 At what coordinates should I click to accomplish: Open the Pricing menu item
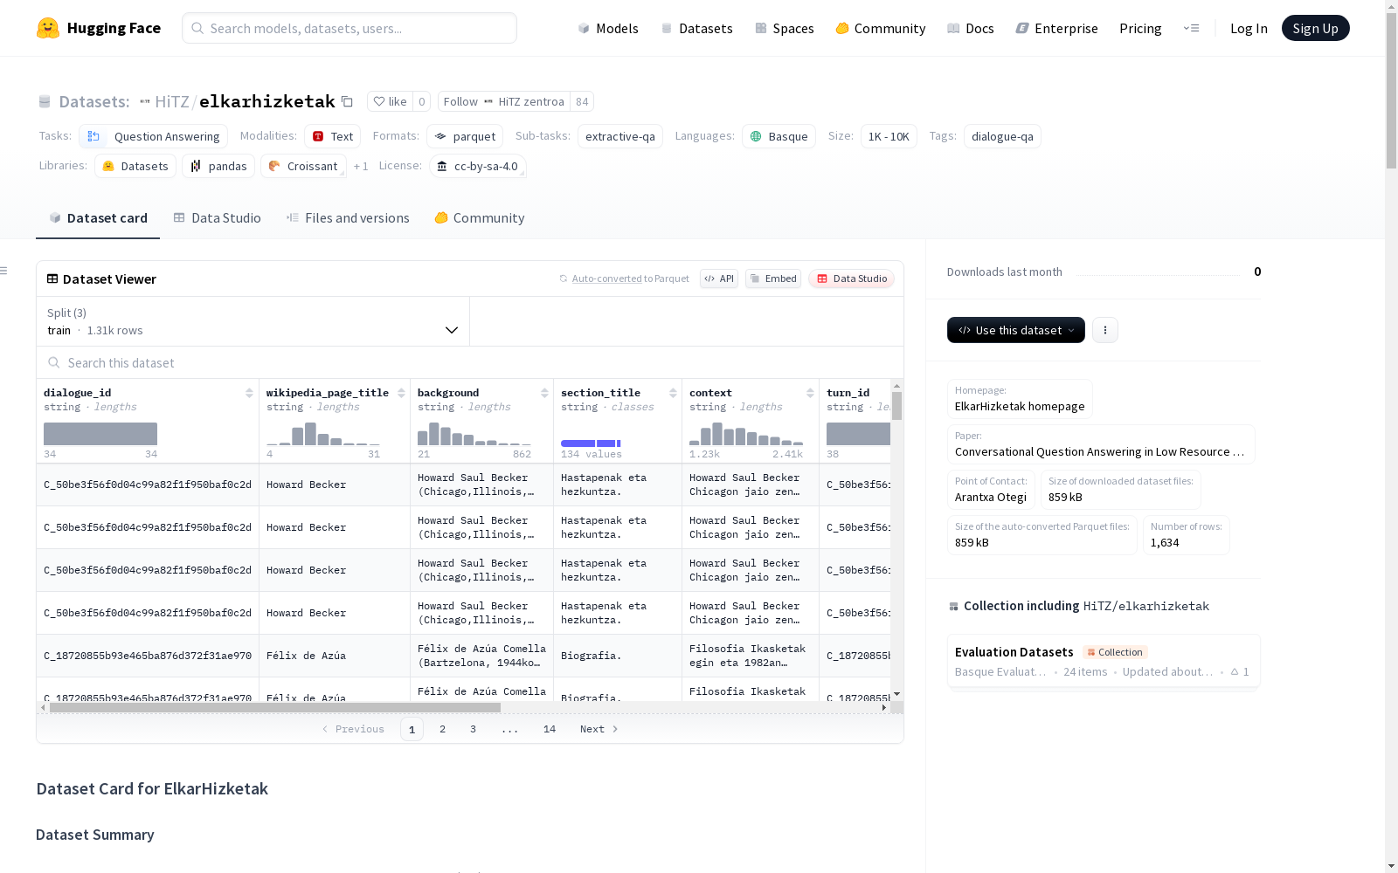1140,28
